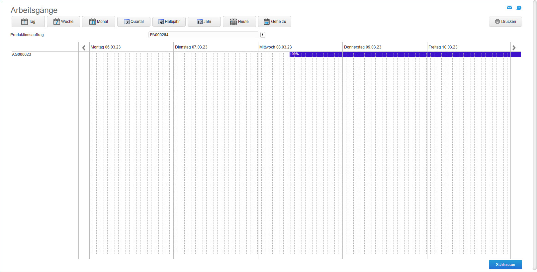Switch timeline to Monat view
Screen dimensions: 537x272
pos(99,22)
